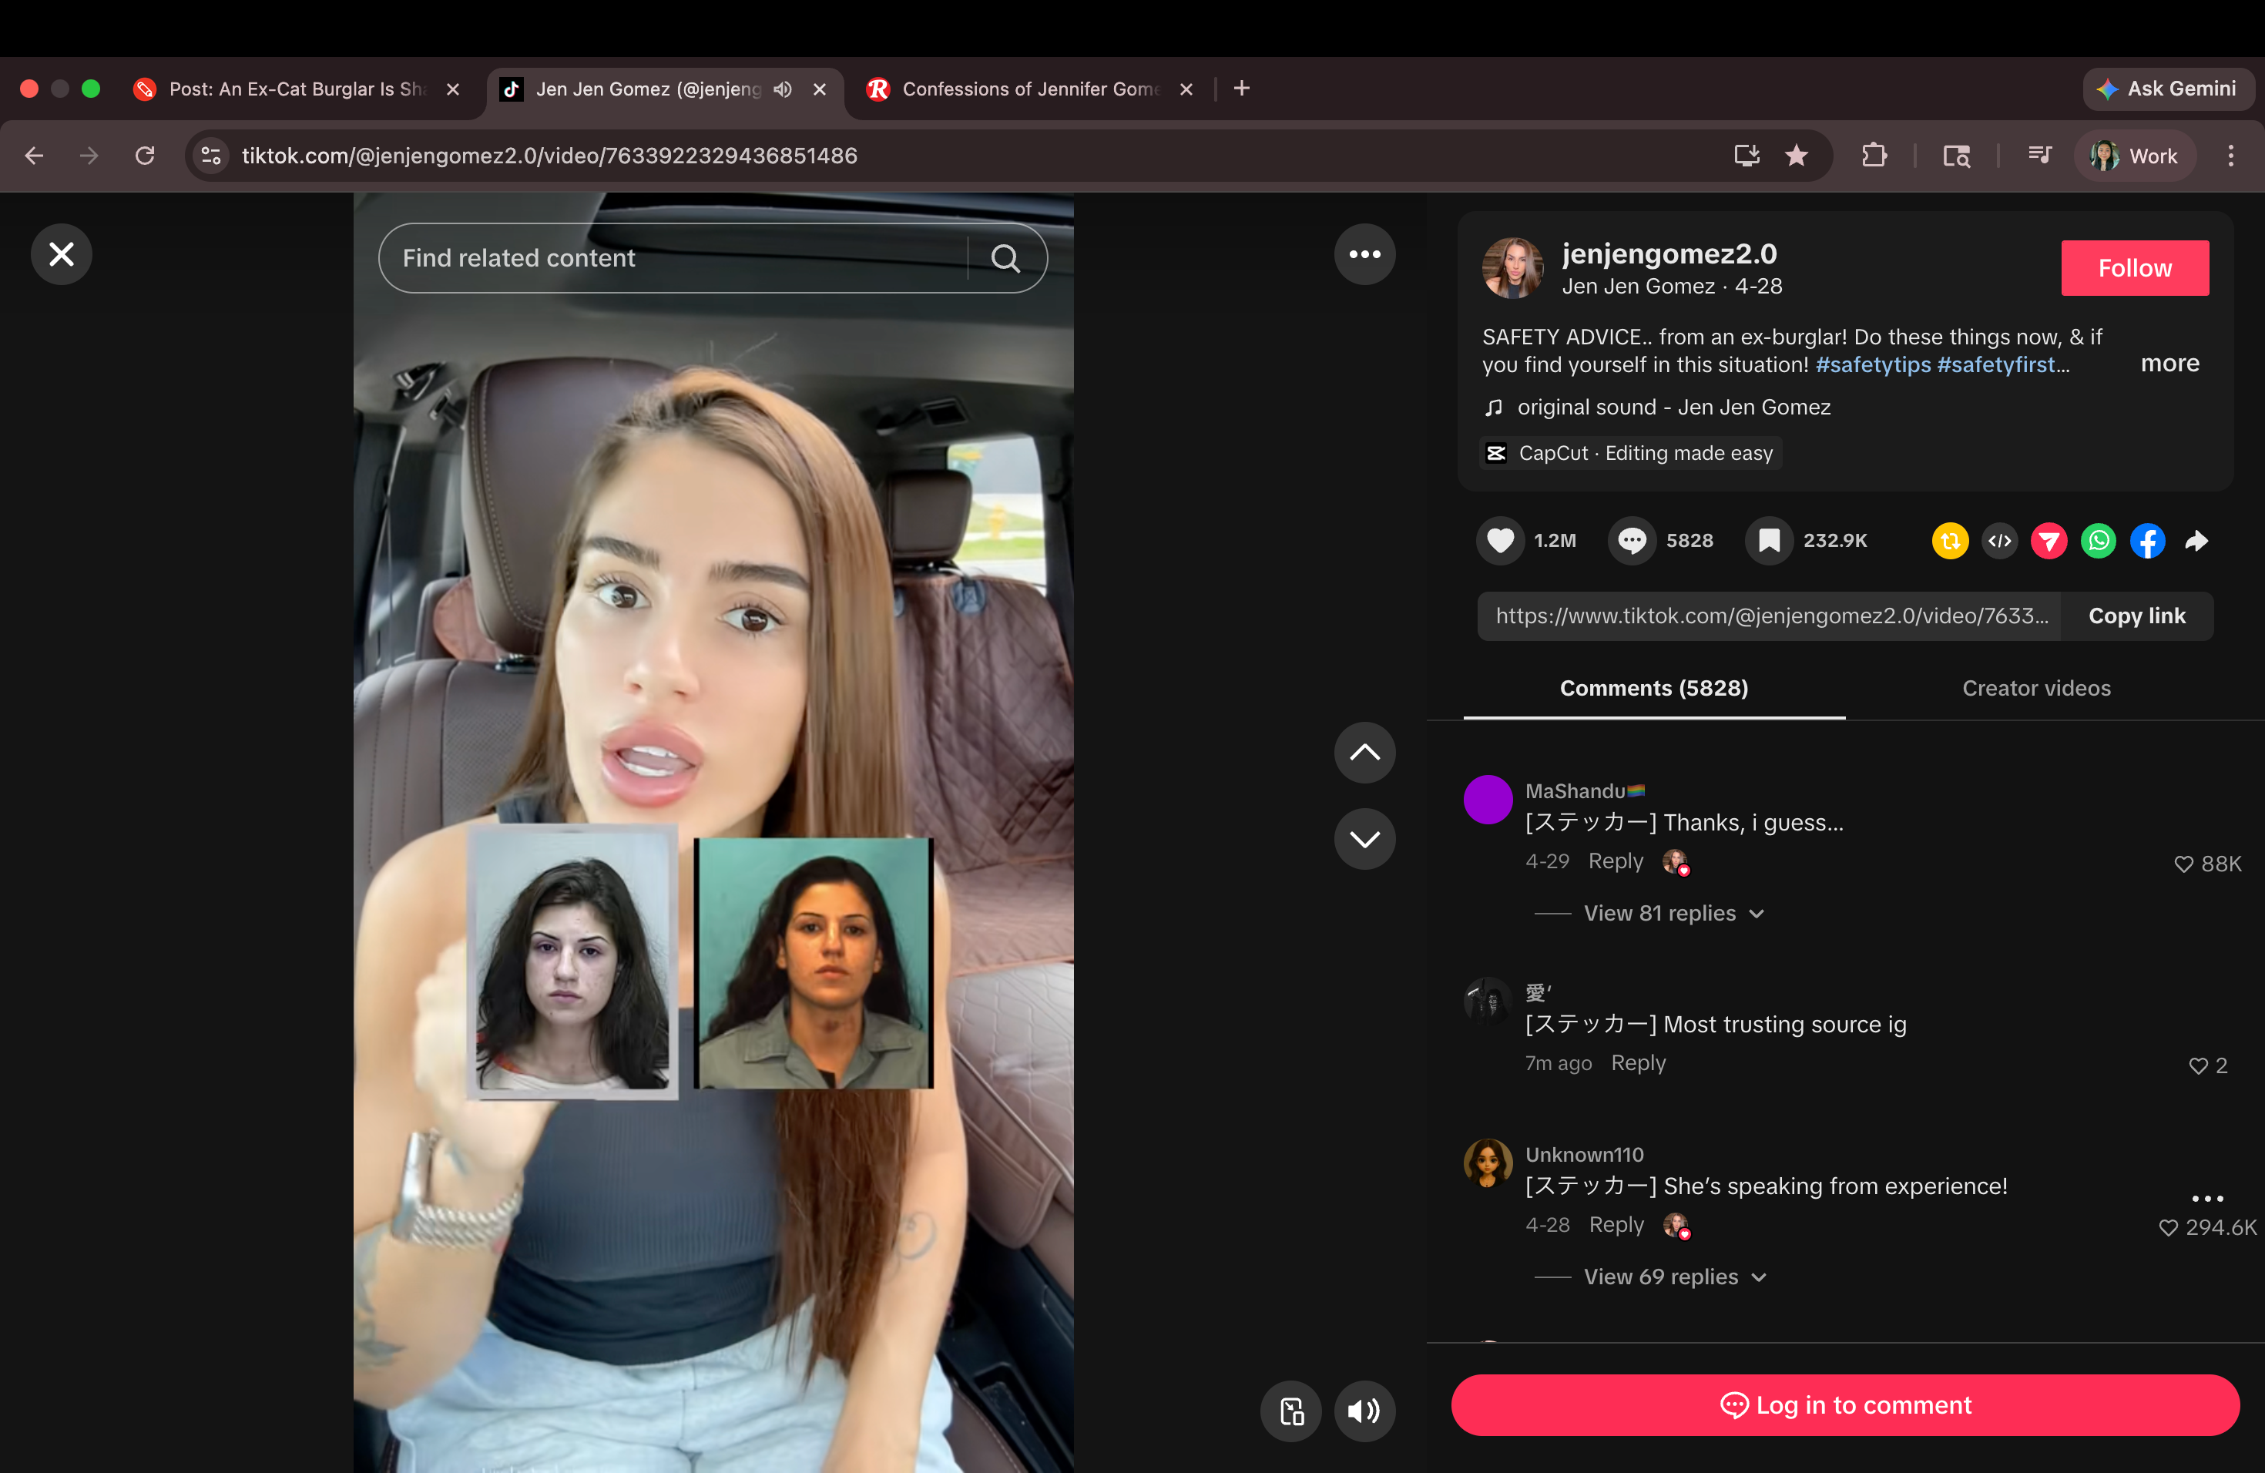2265x1473 pixels.
Task: Open the #safetyfirst hashtag
Action: pyautogui.click(x=1995, y=364)
